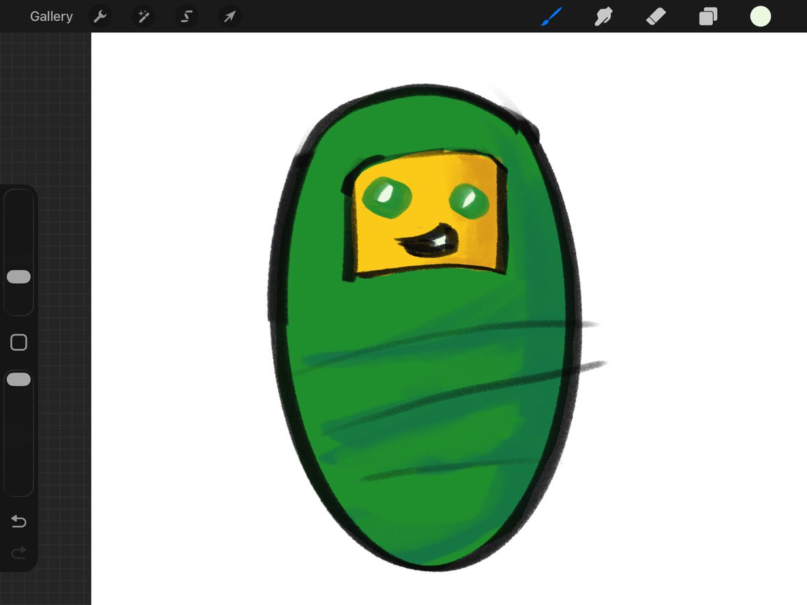The image size is (807, 605).
Task: Select the Brush tool
Action: coord(551,16)
